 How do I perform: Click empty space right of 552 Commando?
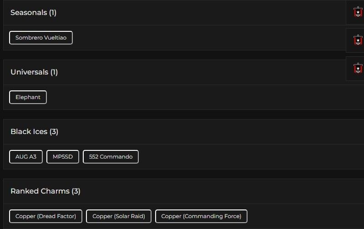point(250,157)
